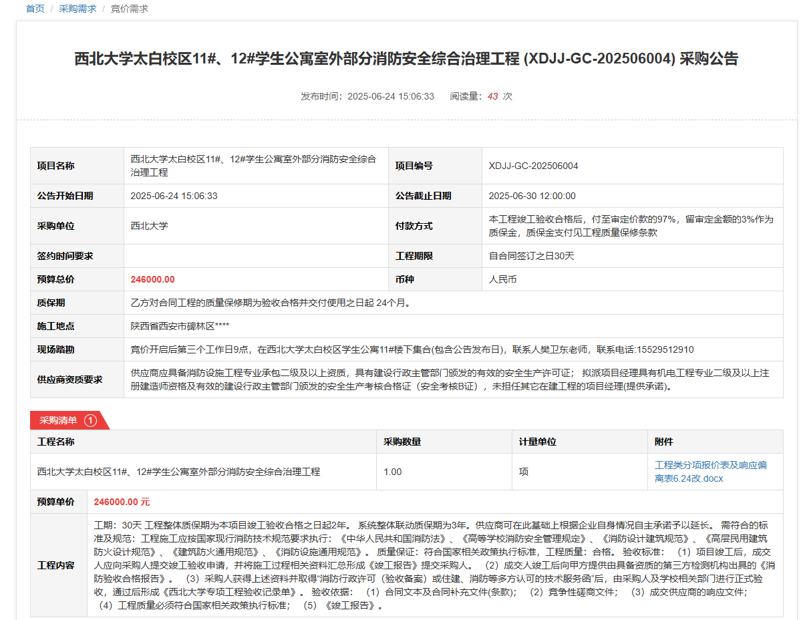The image size is (811, 620).
Task: Click the 工程名称 column header
Action: 55,442
